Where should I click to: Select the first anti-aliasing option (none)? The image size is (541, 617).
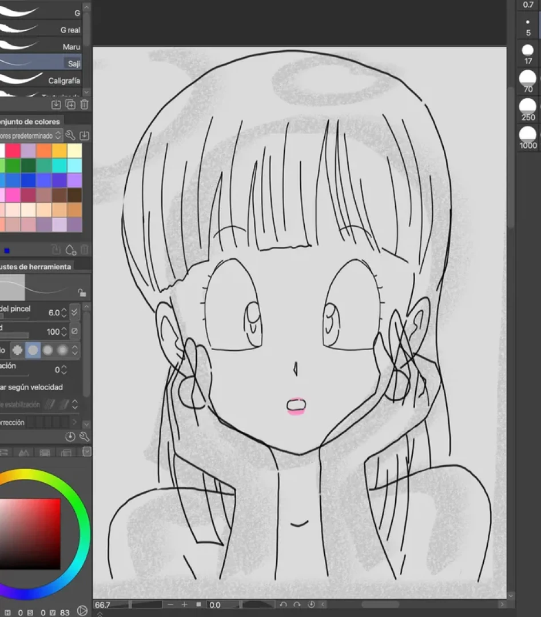(17, 350)
